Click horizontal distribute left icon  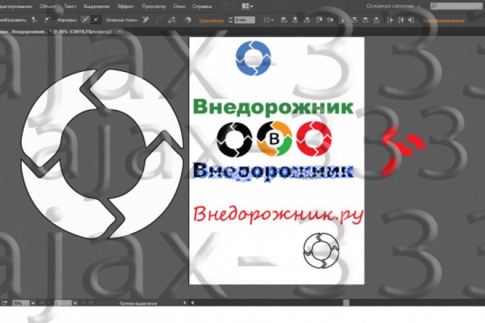pyautogui.click(x=390, y=20)
